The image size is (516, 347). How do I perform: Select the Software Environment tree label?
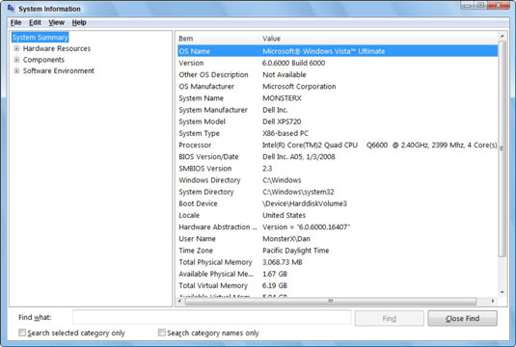[58, 71]
